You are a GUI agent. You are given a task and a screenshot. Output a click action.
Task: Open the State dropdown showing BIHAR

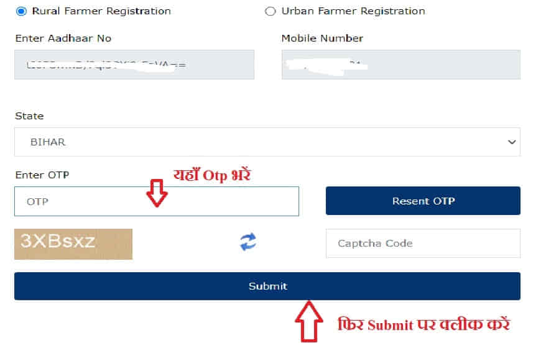267,142
